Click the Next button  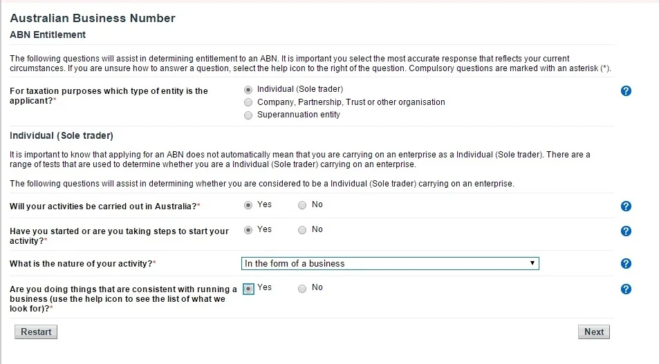593,332
